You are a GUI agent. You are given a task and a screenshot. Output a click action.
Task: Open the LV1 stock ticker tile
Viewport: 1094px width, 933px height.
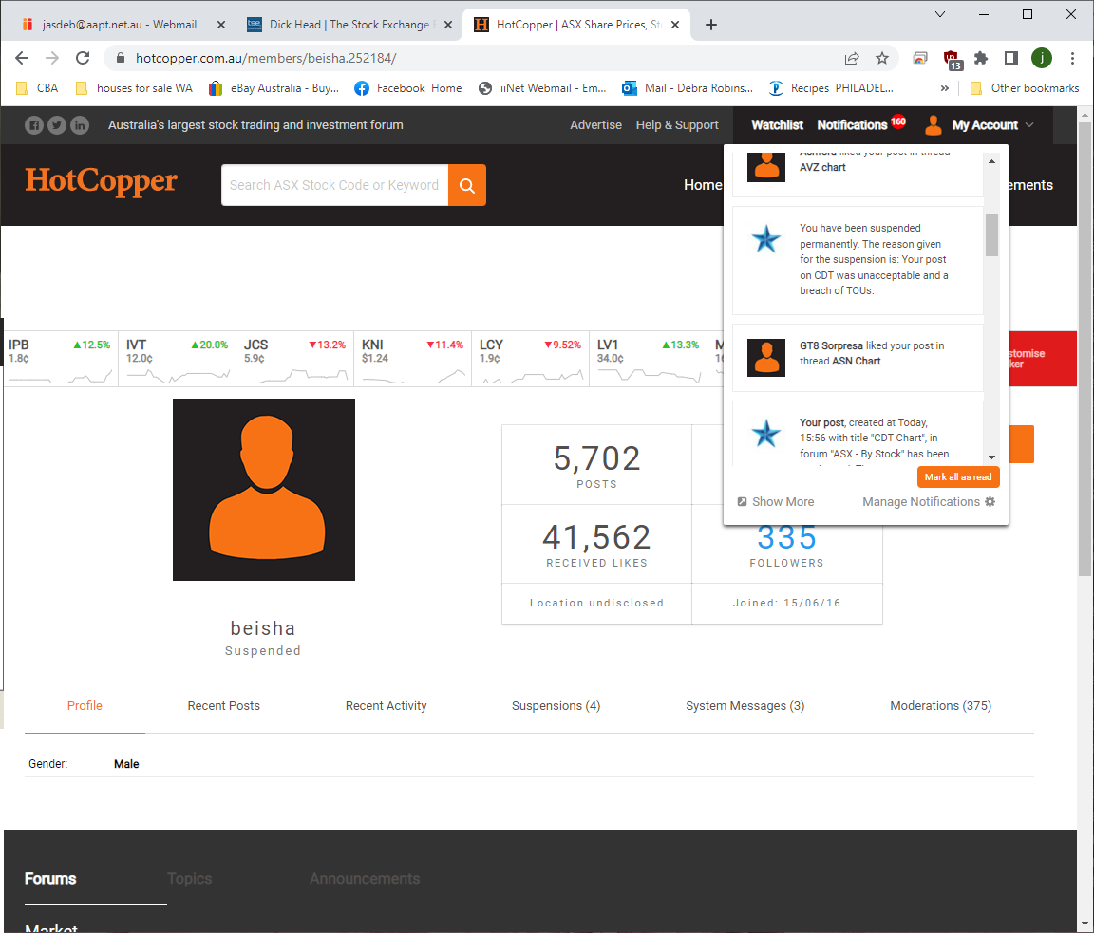tap(649, 359)
